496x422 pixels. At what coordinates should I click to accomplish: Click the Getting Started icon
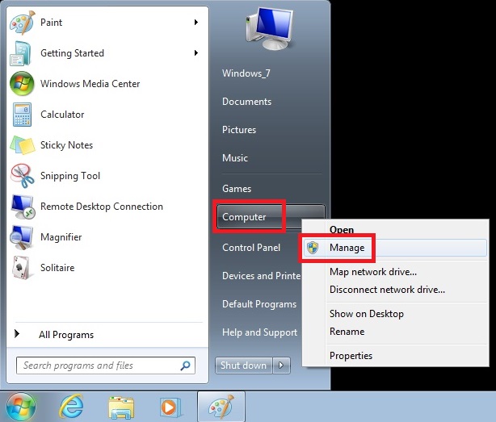click(x=21, y=53)
